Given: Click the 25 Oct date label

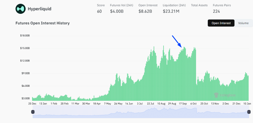Looking at the screenshot, I should (204, 104).
